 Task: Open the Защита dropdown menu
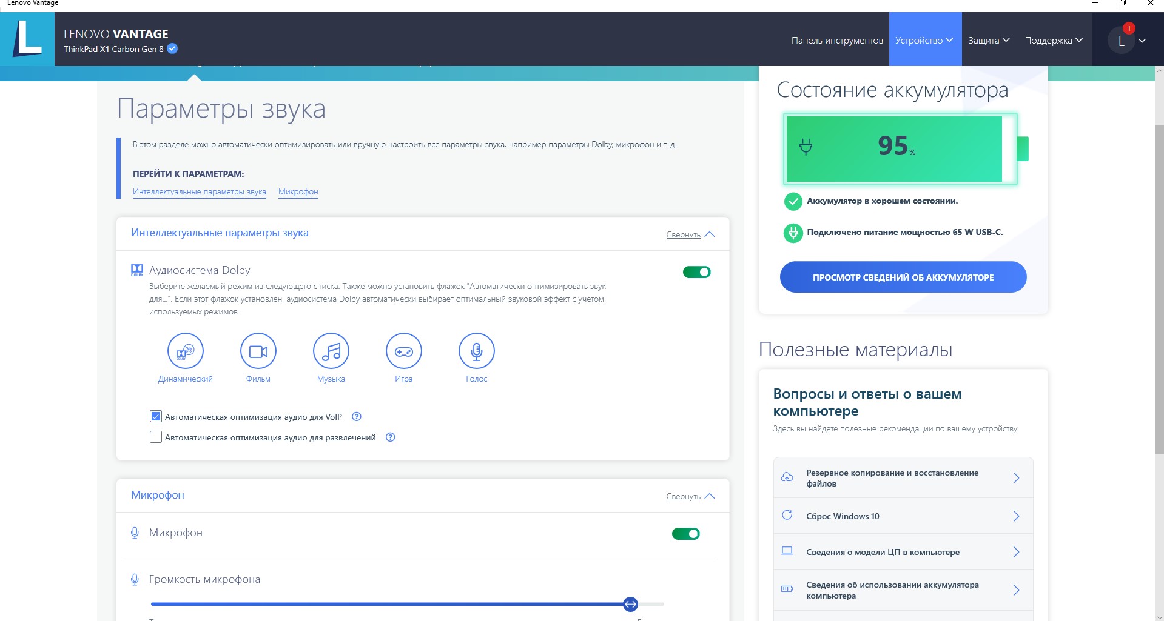coord(989,40)
